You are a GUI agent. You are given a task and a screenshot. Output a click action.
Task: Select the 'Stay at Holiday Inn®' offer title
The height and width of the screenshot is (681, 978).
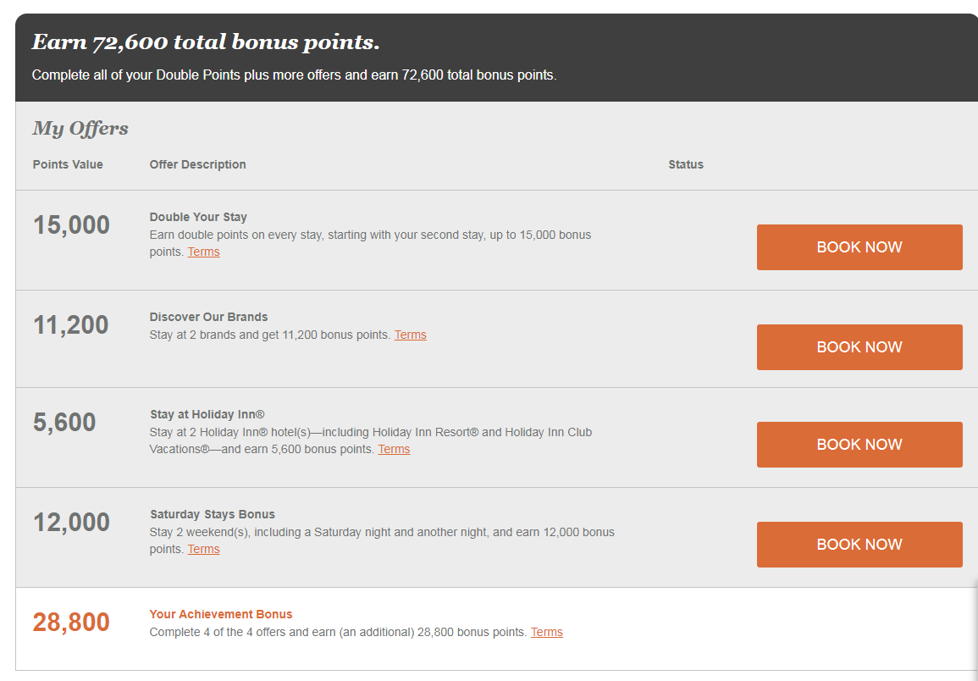point(207,414)
